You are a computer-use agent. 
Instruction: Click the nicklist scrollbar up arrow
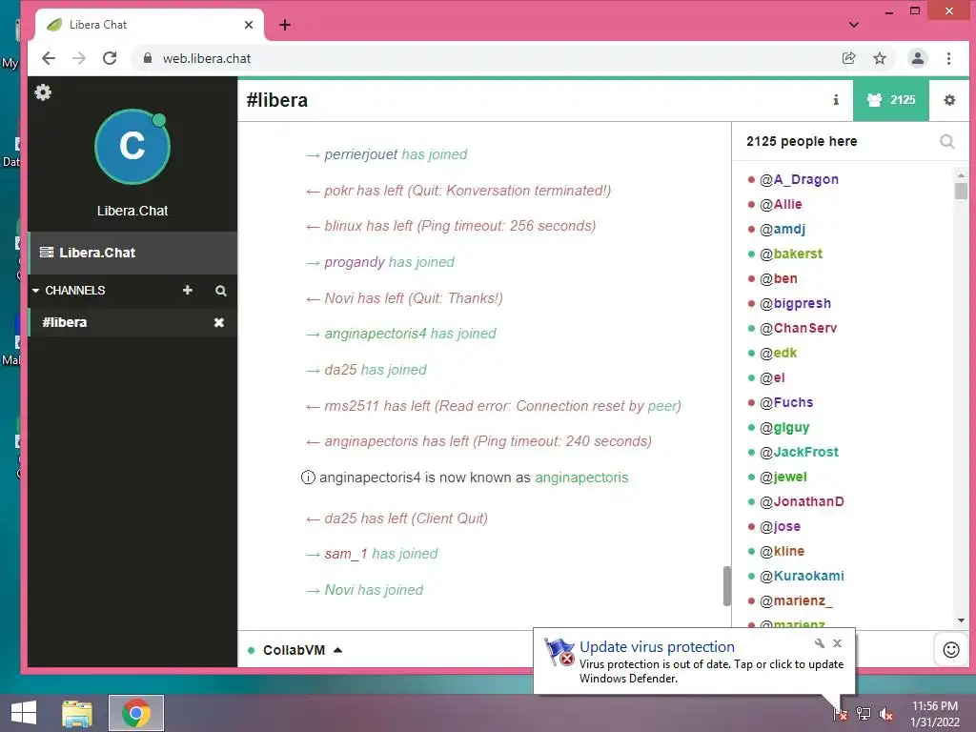click(961, 175)
